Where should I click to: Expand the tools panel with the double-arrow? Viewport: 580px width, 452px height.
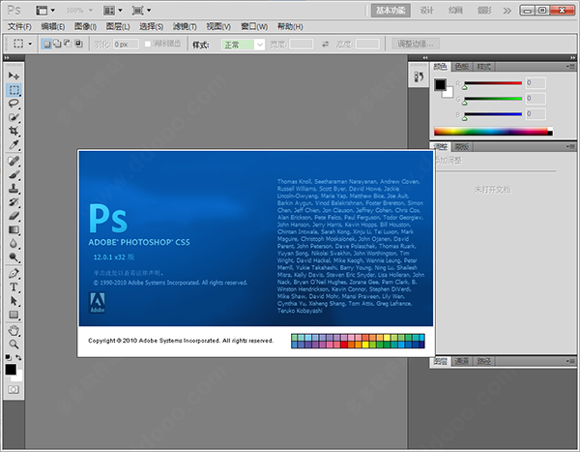coord(7,58)
